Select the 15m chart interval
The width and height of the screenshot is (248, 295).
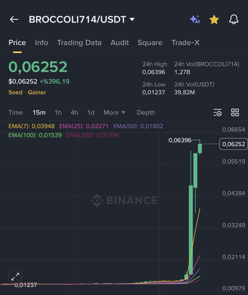[x=39, y=112]
